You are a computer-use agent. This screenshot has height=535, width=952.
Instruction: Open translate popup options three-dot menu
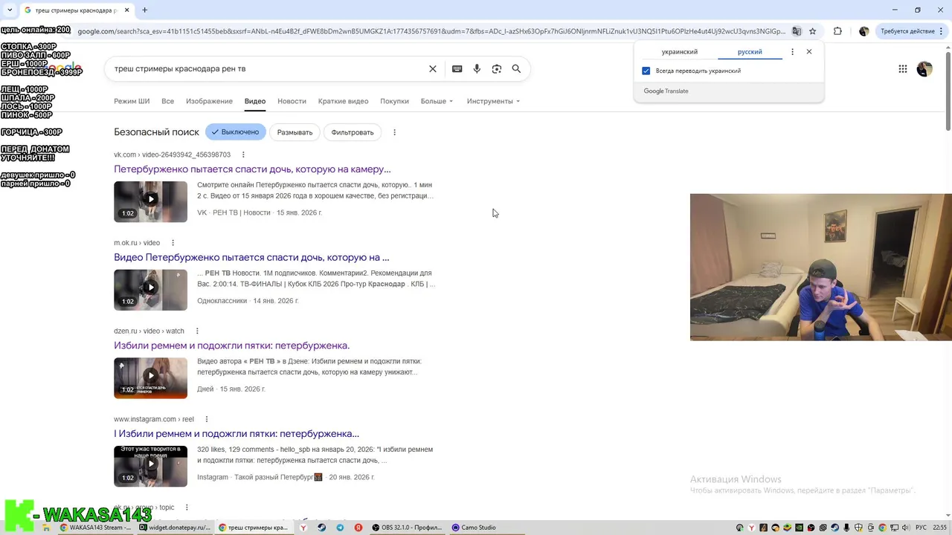point(792,52)
